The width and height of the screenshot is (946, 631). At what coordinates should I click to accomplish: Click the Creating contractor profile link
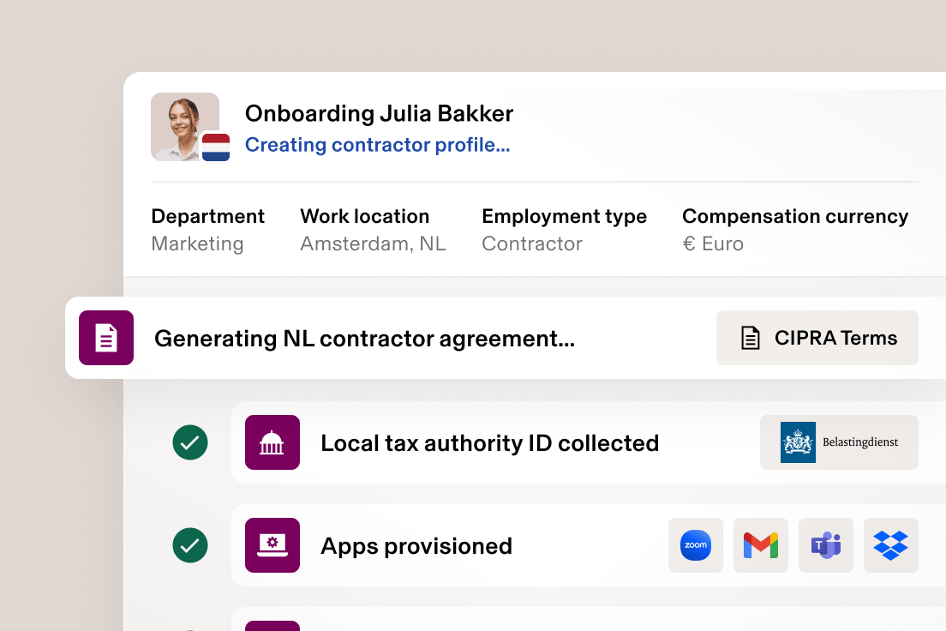point(377,145)
